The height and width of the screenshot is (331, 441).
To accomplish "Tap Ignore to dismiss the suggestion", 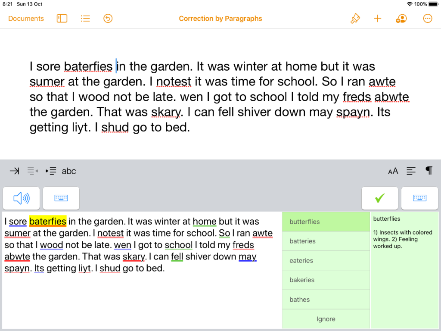I will 326,319.
